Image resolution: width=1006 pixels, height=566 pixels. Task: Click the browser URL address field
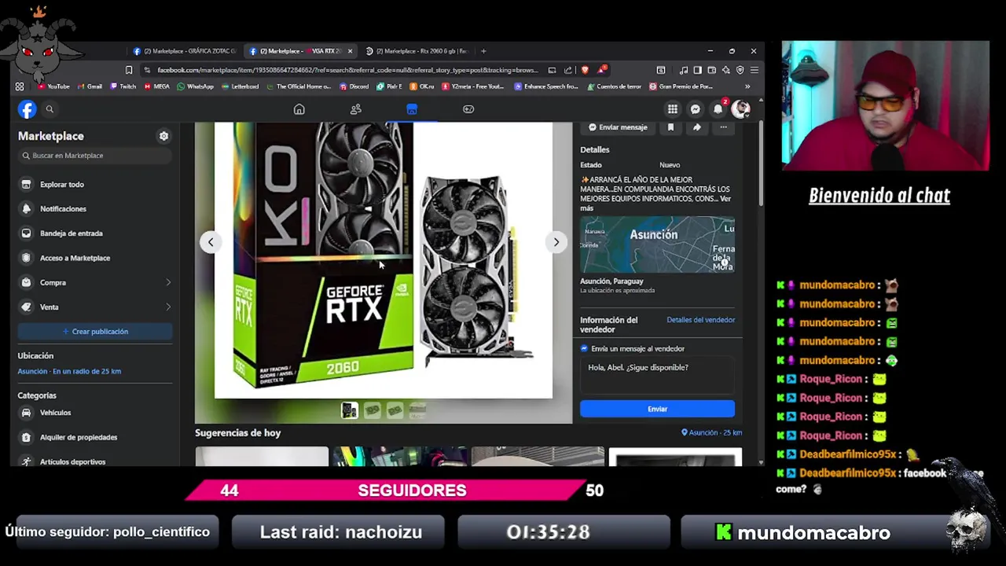pyautogui.click(x=347, y=70)
